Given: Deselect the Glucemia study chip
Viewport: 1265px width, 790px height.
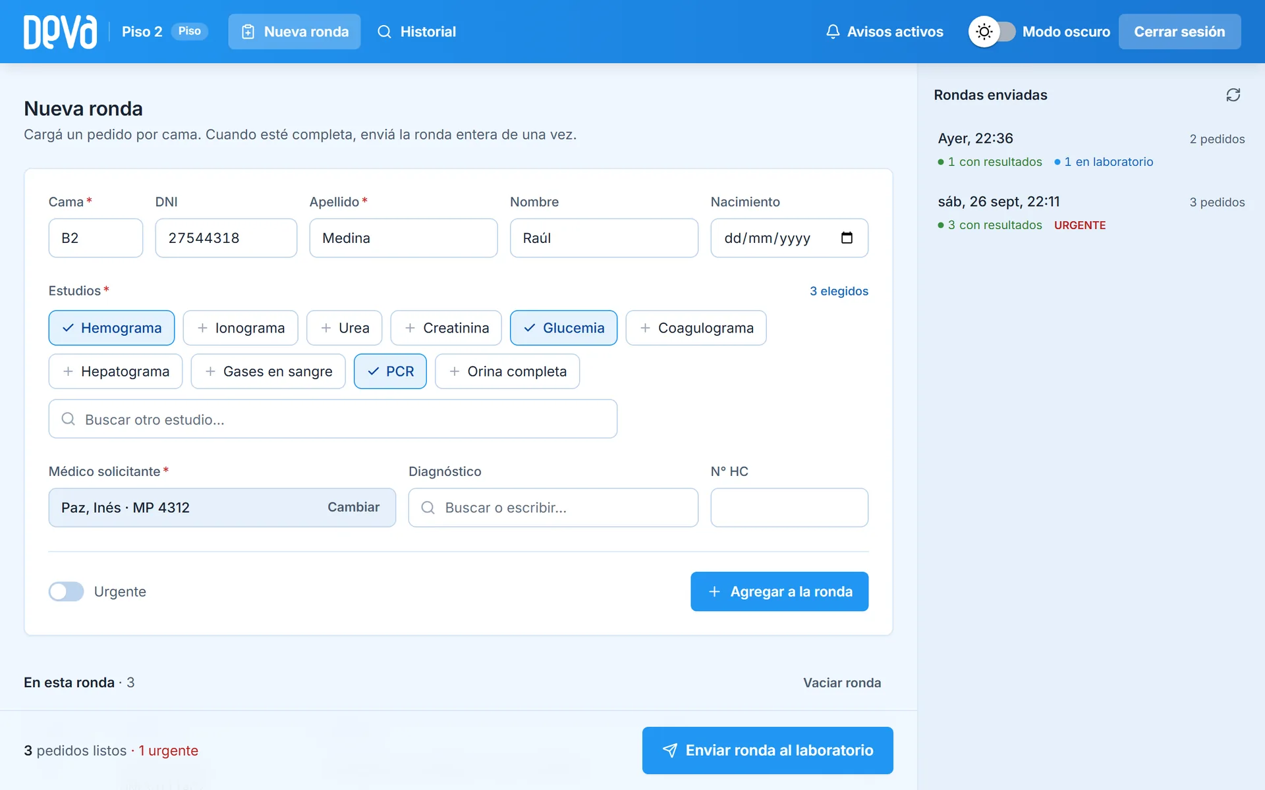Looking at the screenshot, I should tap(563, 328).
